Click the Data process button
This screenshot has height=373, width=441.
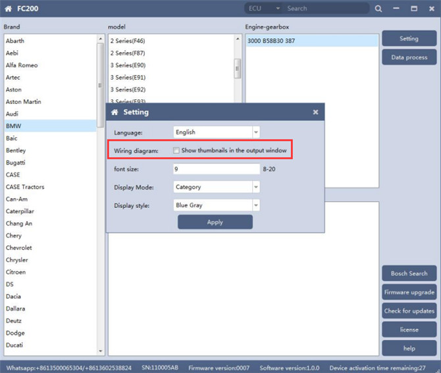pyautogui.click(x=409, y=57)
